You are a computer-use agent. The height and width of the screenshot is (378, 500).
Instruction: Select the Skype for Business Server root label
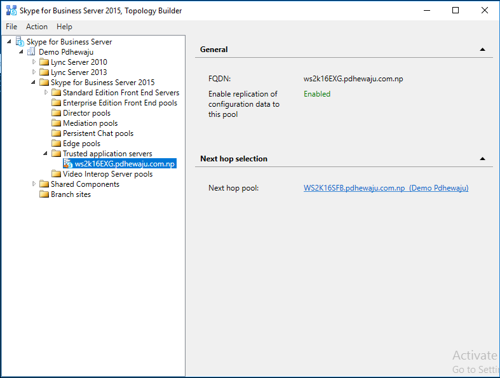tap(69, 42)
